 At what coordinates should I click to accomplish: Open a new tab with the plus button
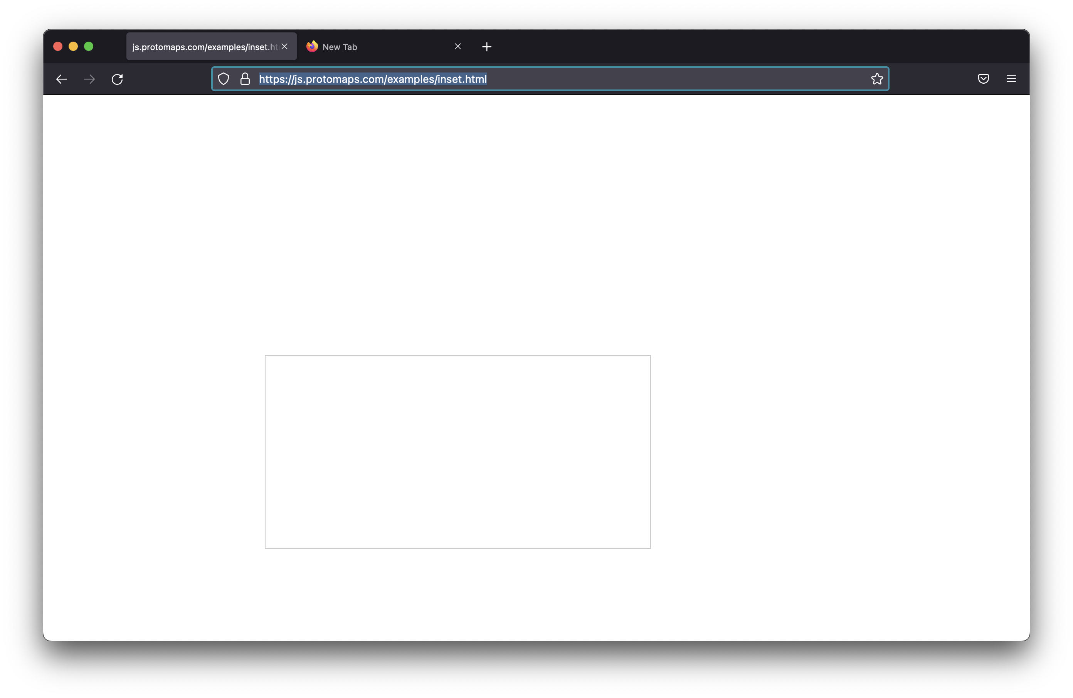pos(486,46)
